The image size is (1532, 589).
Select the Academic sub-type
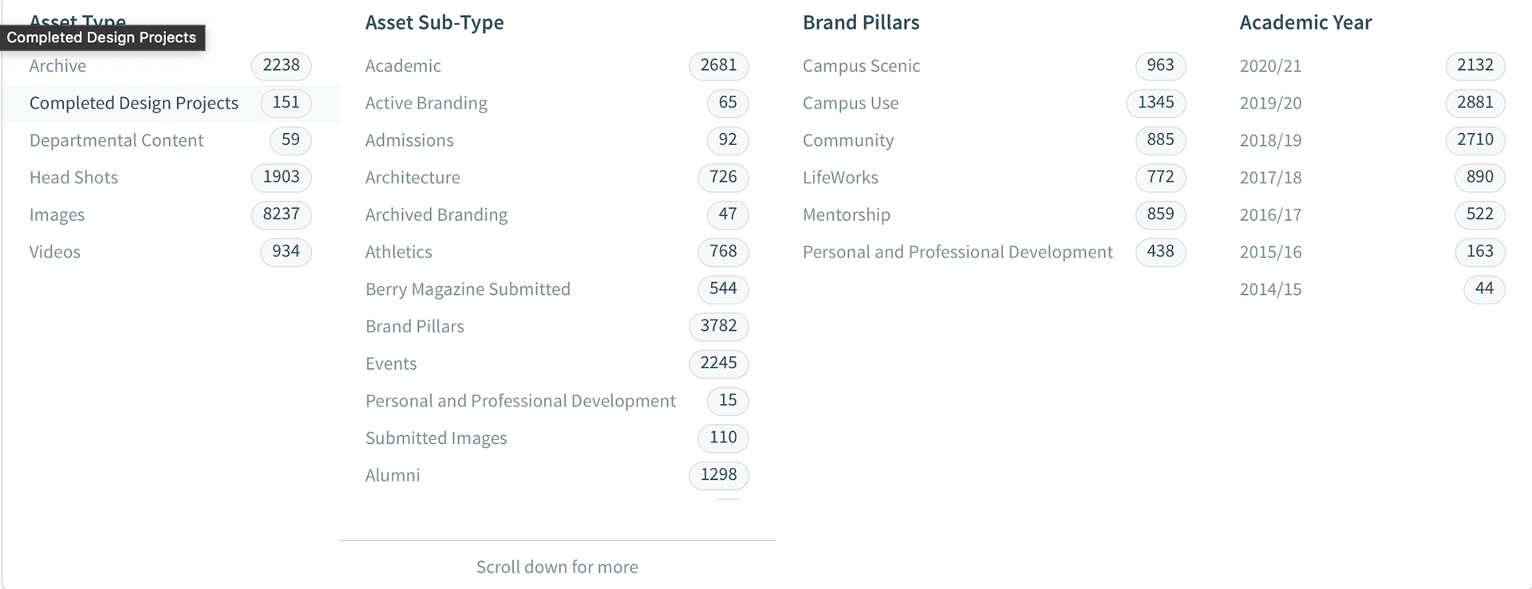(557, 66)
